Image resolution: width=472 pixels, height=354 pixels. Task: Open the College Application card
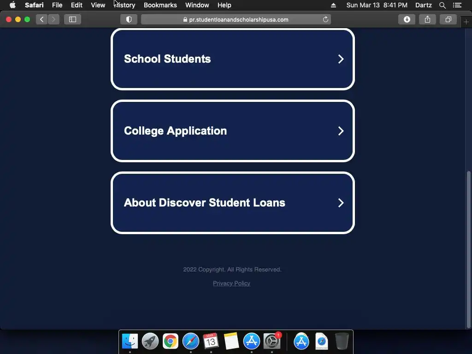[x=233, y=131]
